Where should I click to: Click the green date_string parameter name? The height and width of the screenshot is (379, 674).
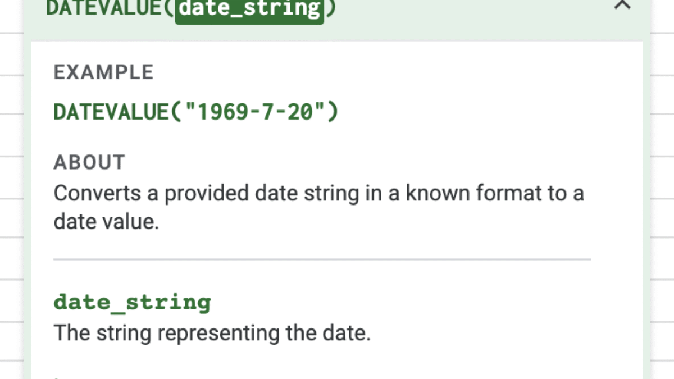pos(132,302)
